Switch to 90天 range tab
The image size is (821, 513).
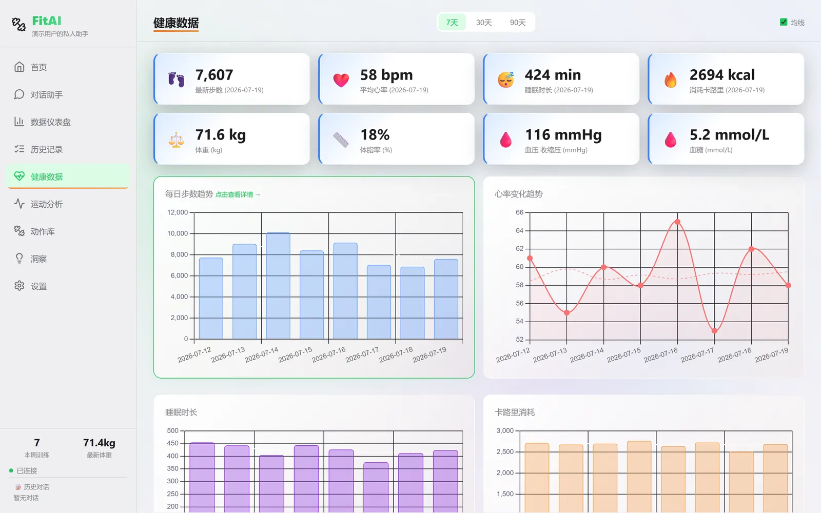[x=518, y=23]
